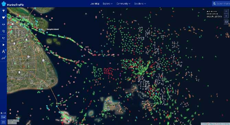
Task: Toggle fullscreen map with bottom-left icon
Action: coord(3,122)
